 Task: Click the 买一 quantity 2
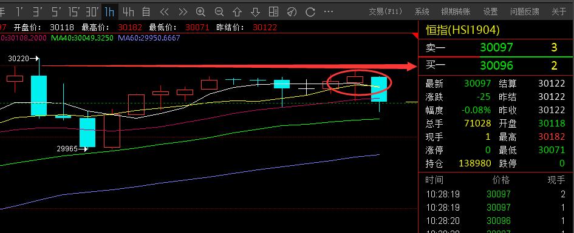pos(554,65)
